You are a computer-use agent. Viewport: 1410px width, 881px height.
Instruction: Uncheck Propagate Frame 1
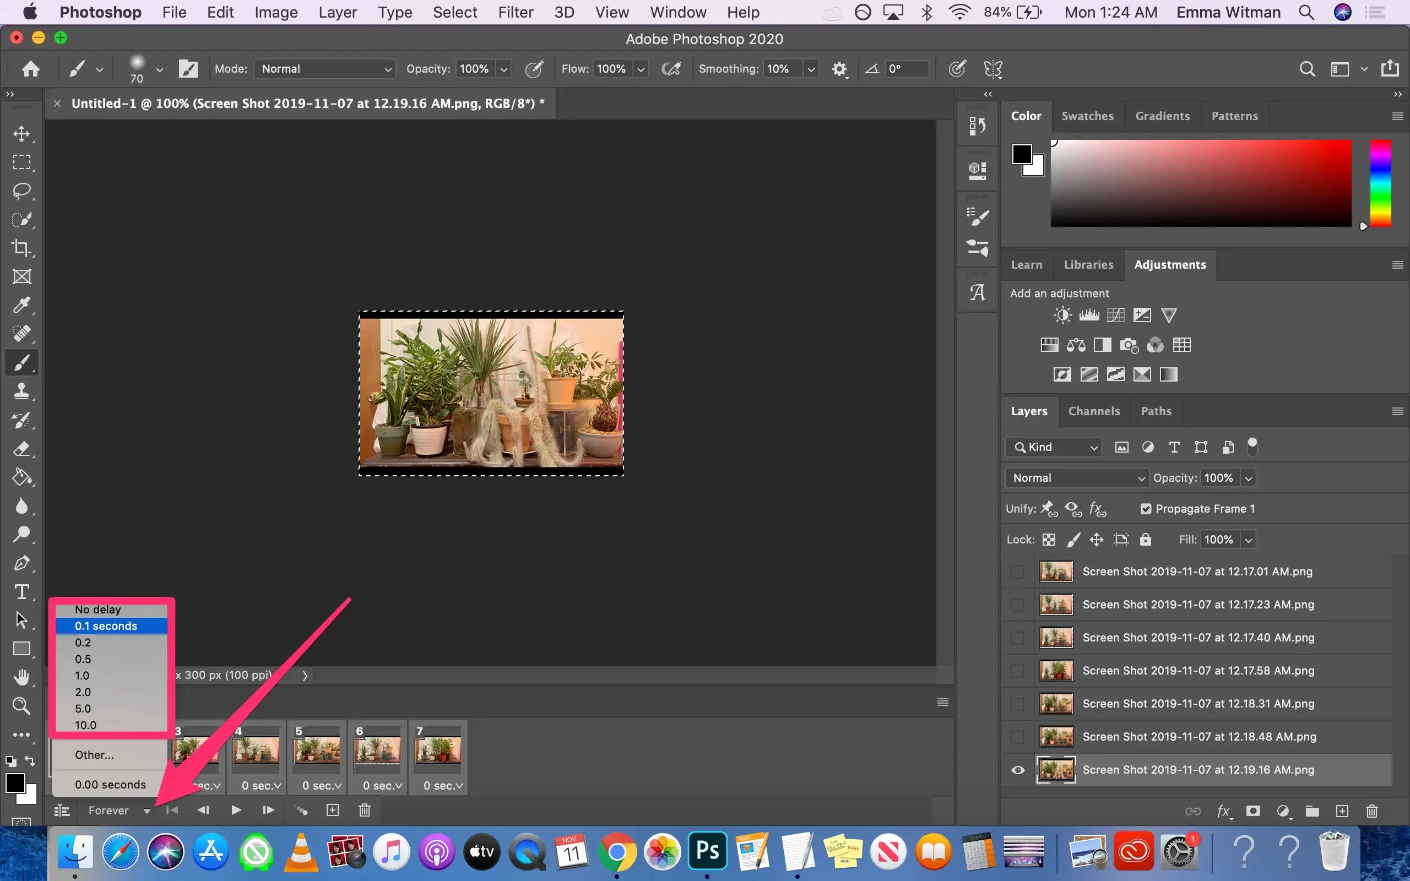[1146, 509]
